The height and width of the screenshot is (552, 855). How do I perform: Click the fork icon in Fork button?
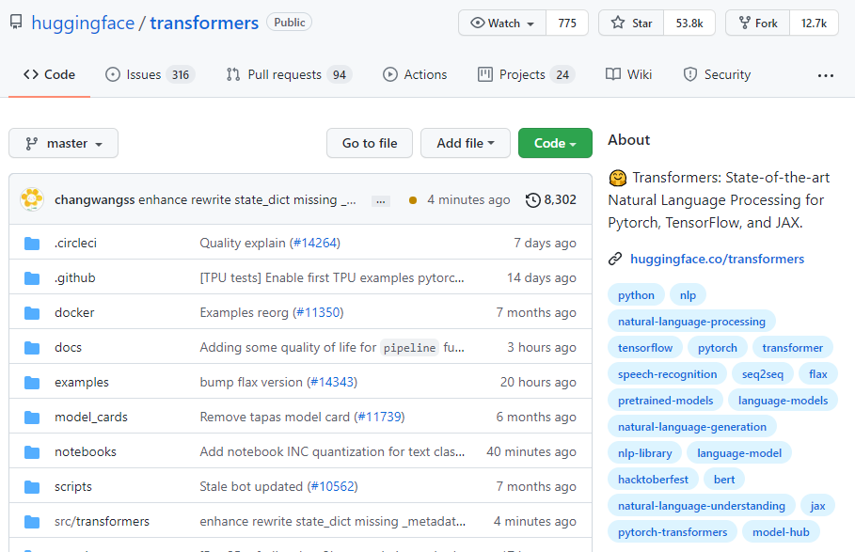pos(744,23)
